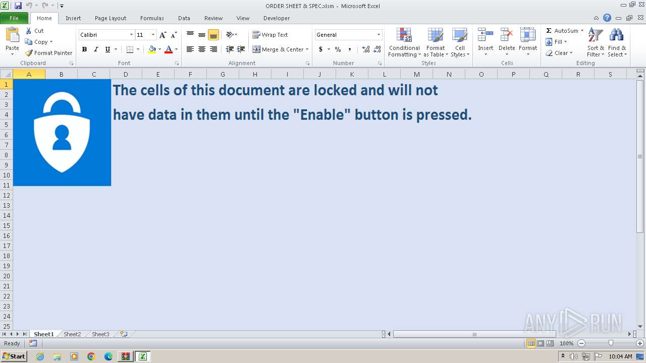Switch to the Developer tab
The width and height of the screenshot is (646, 363).
pos(277,18)
